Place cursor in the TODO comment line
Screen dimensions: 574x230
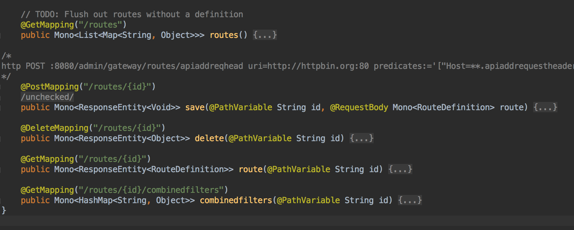pyautogui.click(x=132, y=14)
